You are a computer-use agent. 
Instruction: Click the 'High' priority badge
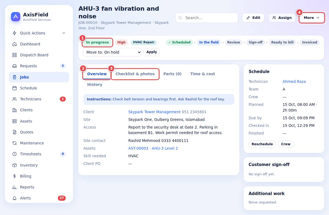tap(121, 42)
